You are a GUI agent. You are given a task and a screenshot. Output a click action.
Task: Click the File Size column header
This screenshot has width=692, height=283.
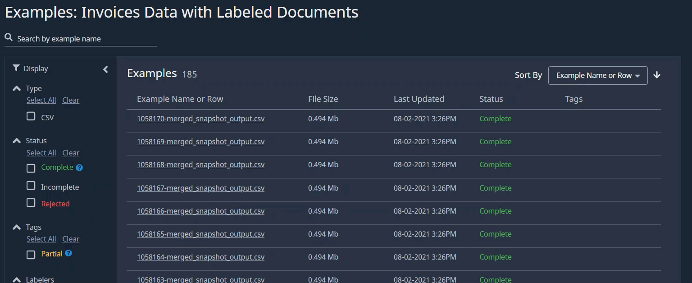pos(323,99)
